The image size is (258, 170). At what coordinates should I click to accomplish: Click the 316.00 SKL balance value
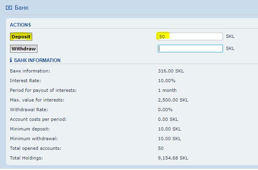pos(171,71)
